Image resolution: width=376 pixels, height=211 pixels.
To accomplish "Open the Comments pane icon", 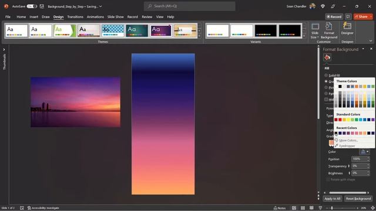I will [x=348, y=16].
